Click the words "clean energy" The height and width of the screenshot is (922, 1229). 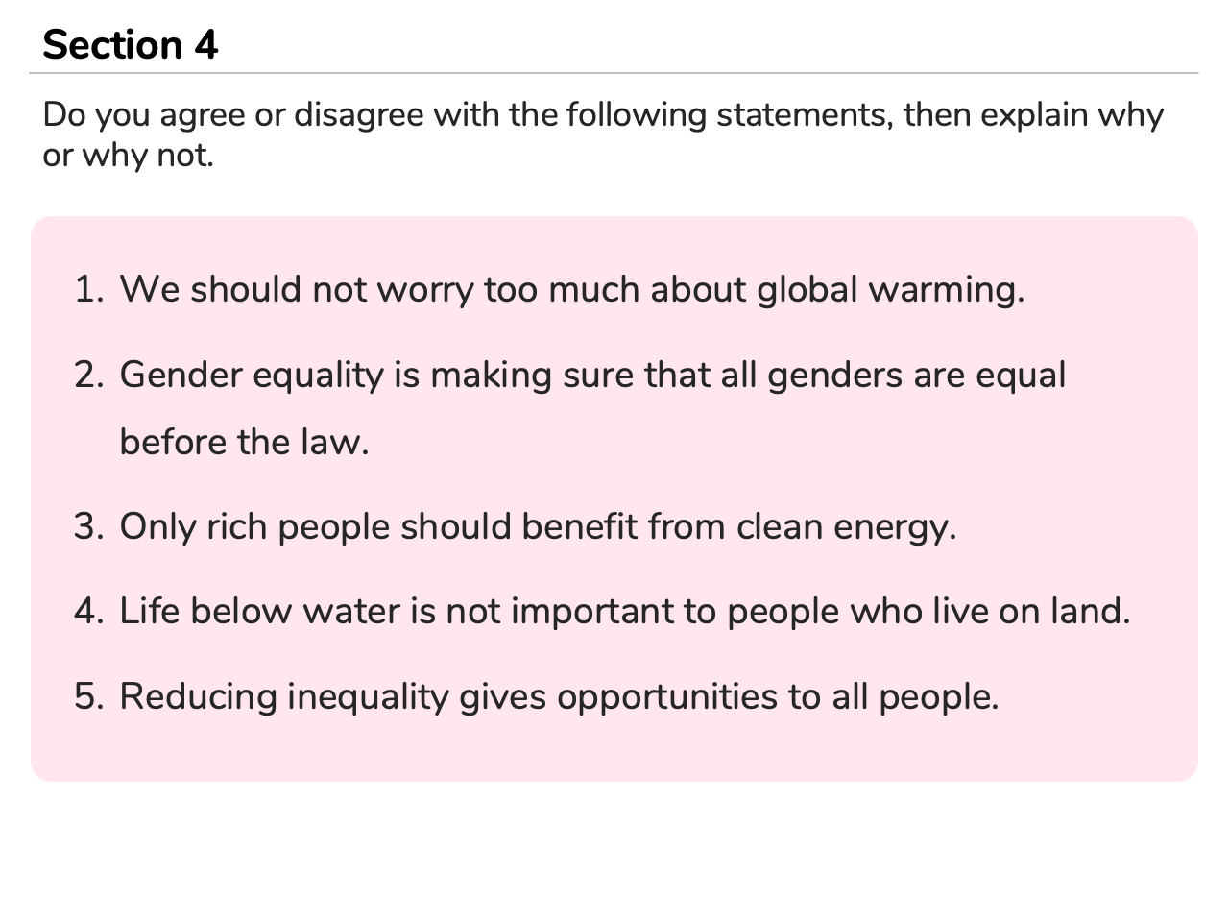pos(846,526)
